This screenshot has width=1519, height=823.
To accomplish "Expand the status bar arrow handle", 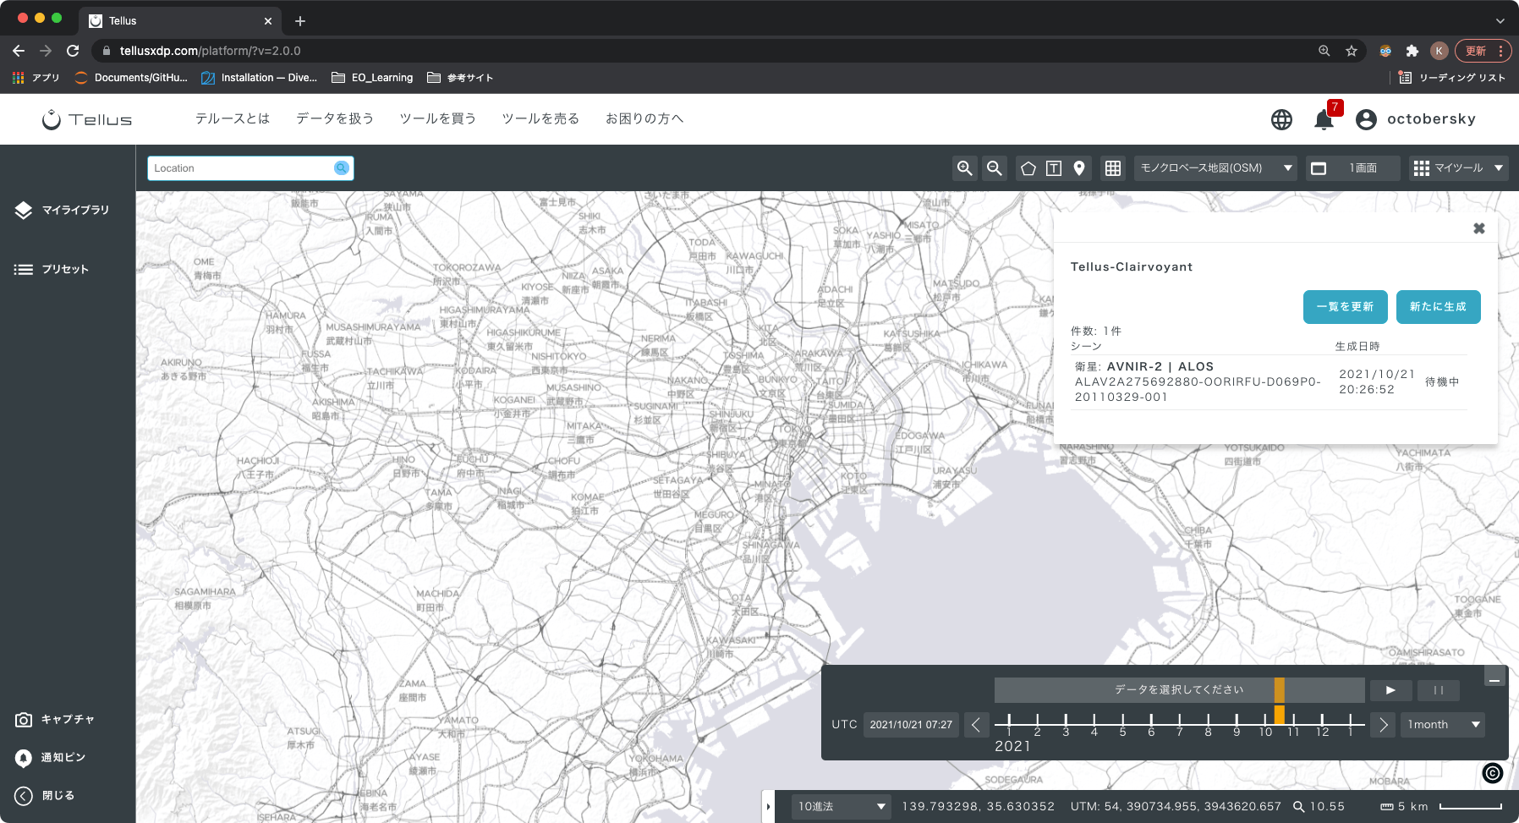I will click(x=768, y=807).
